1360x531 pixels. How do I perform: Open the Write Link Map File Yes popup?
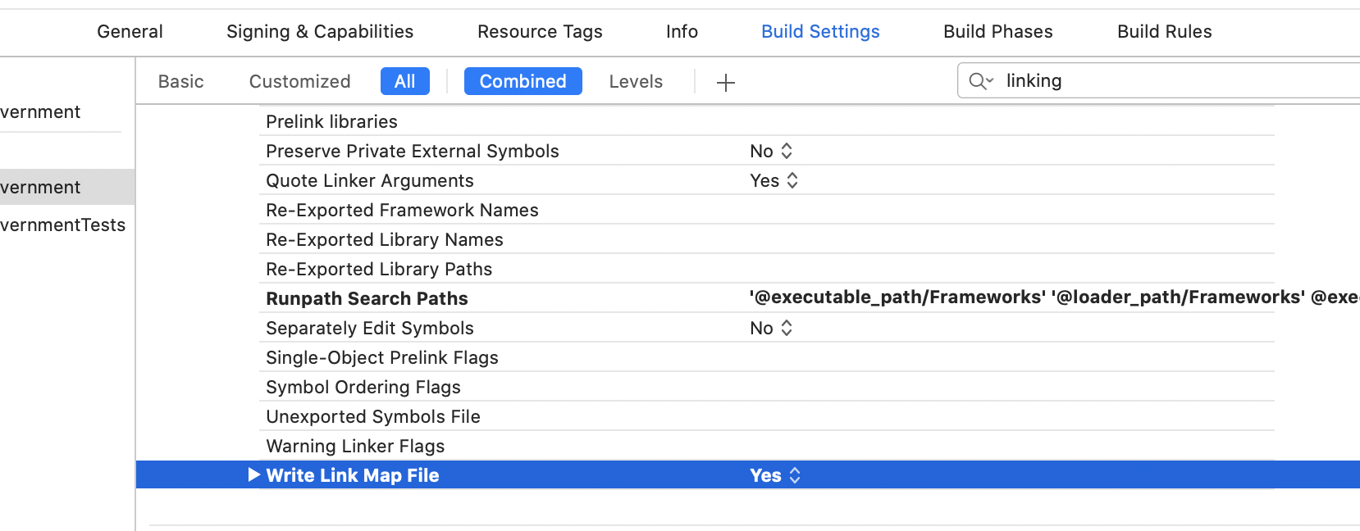coord(775,475)
